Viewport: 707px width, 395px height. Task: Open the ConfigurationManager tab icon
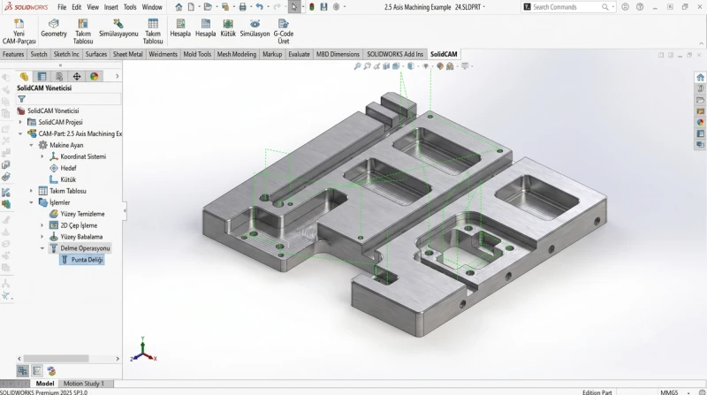(59, 76)
